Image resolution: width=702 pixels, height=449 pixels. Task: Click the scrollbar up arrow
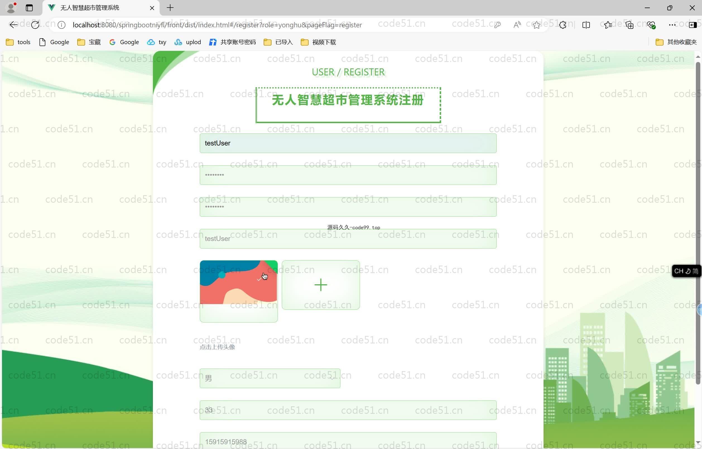pos(698,57)
